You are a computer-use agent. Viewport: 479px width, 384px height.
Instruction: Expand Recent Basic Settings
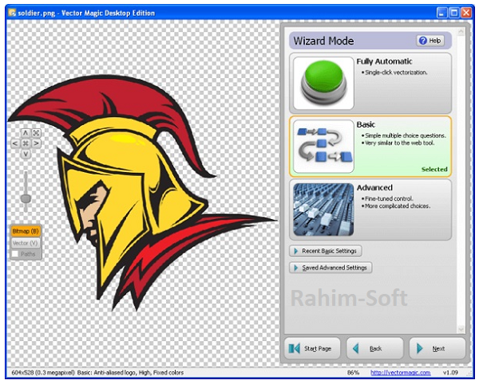click(326, 251)
